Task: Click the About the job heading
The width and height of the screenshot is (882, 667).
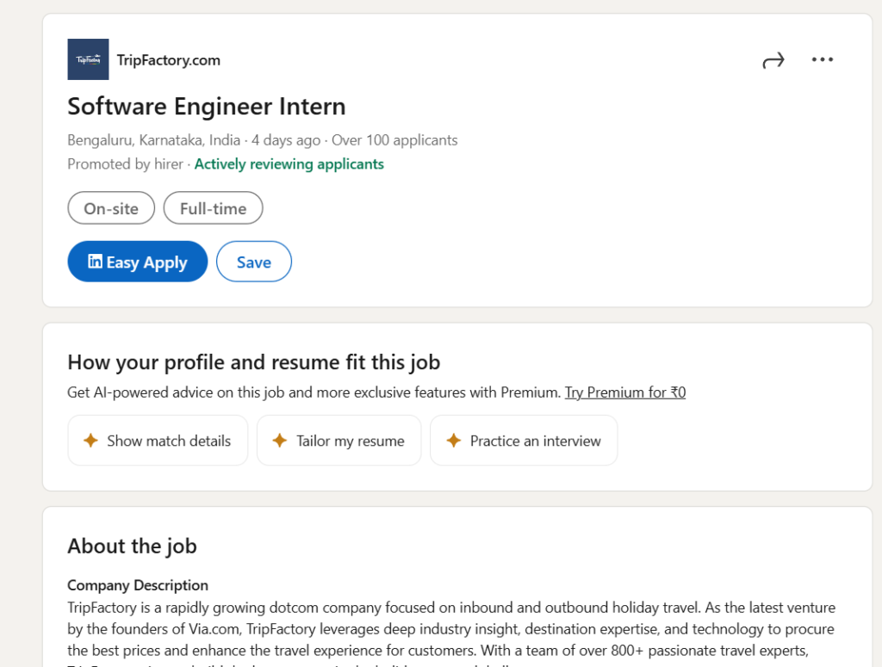Action: click(x=132, y=546)
